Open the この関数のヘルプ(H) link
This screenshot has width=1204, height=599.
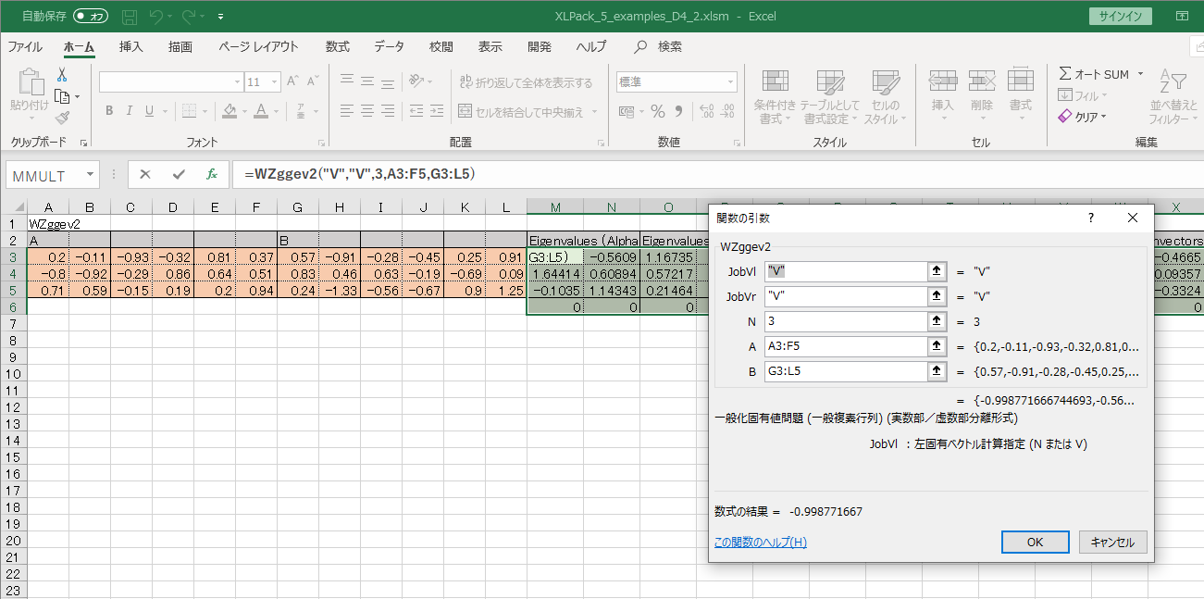point(760,542)
